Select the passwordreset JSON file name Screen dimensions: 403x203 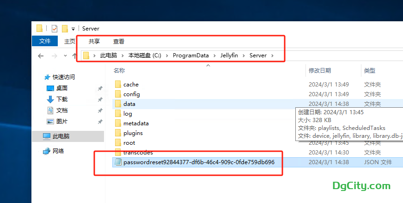[199, 162]
